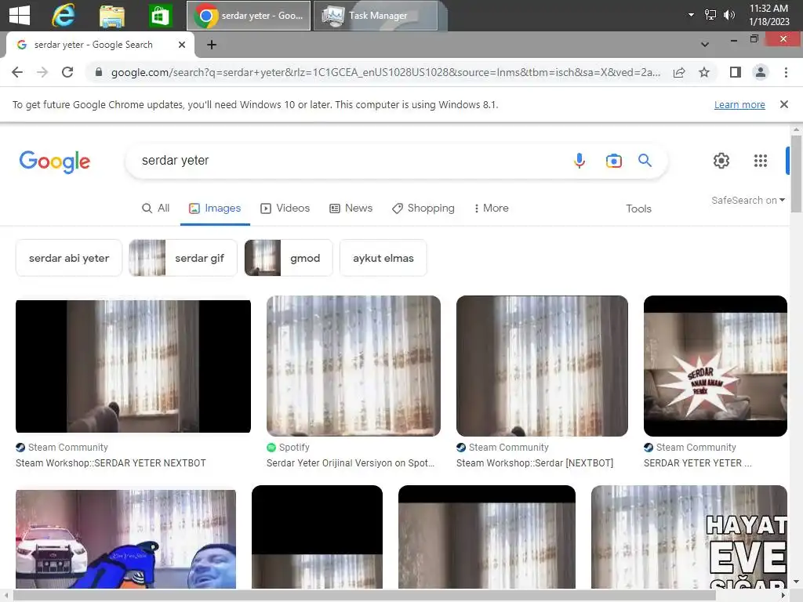The image size is (803, 602).
Task: Reload the Google search page
Action: click(67, 72)
